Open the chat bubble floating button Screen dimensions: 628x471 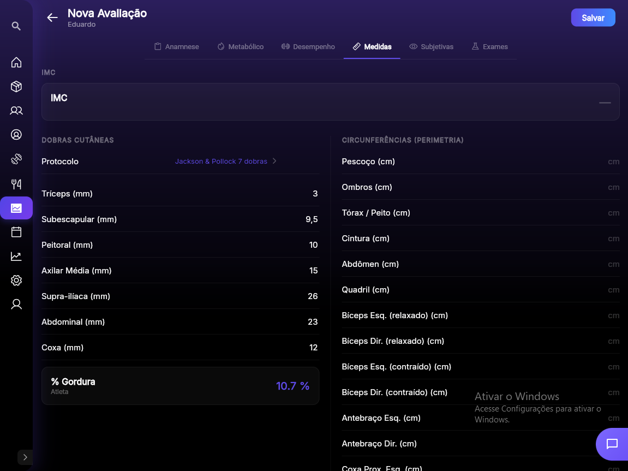(x=612, y=444)
